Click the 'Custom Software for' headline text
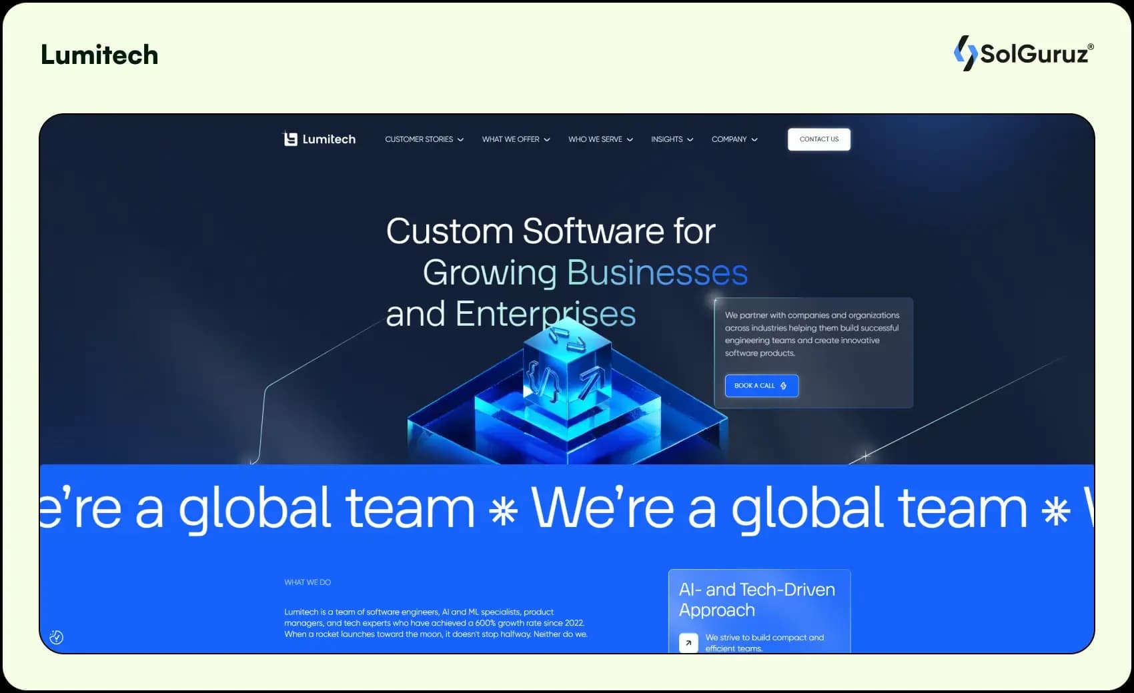1134x693 pixels. (x=550, y=231)
